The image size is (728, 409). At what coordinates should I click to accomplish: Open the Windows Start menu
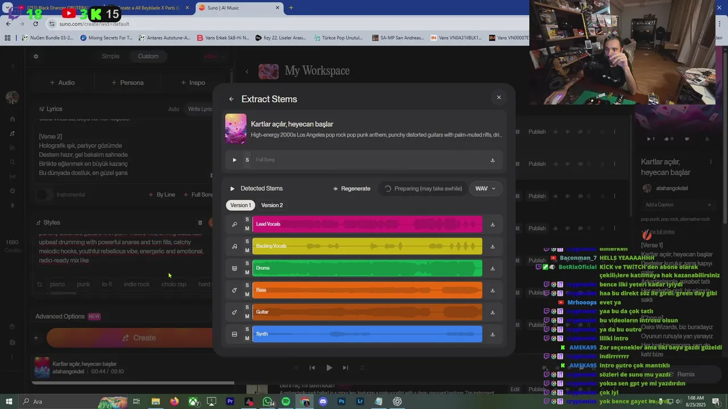[x=9, y=402]
